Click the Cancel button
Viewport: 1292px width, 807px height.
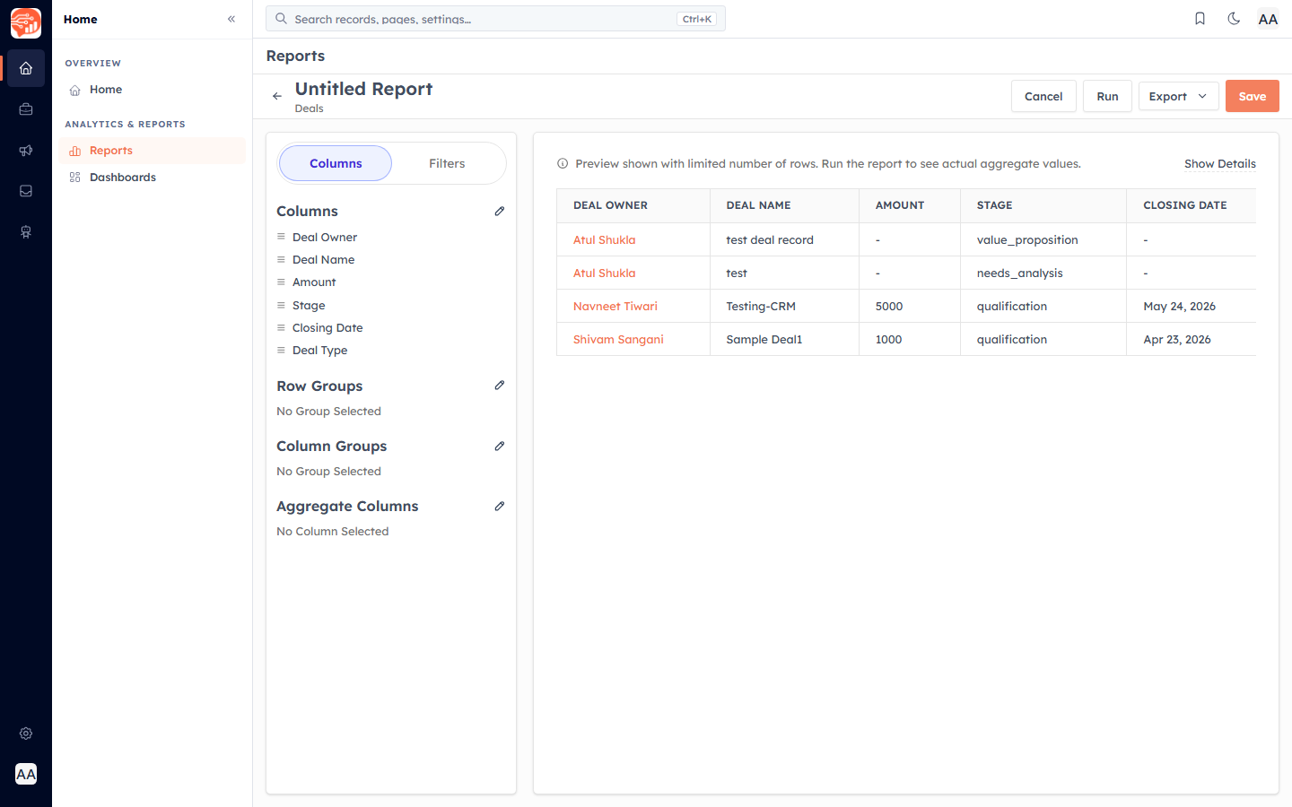click(x=1043, y=96)
